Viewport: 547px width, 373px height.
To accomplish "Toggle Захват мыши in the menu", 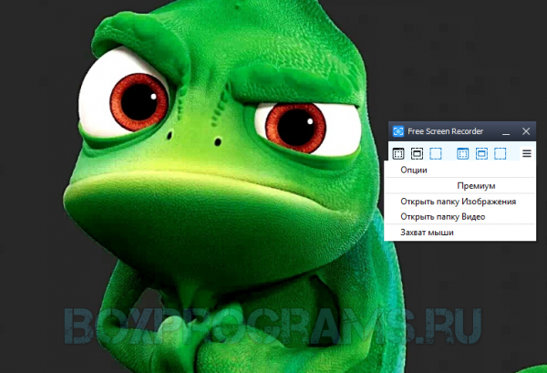I will click(x=460, y=233).
